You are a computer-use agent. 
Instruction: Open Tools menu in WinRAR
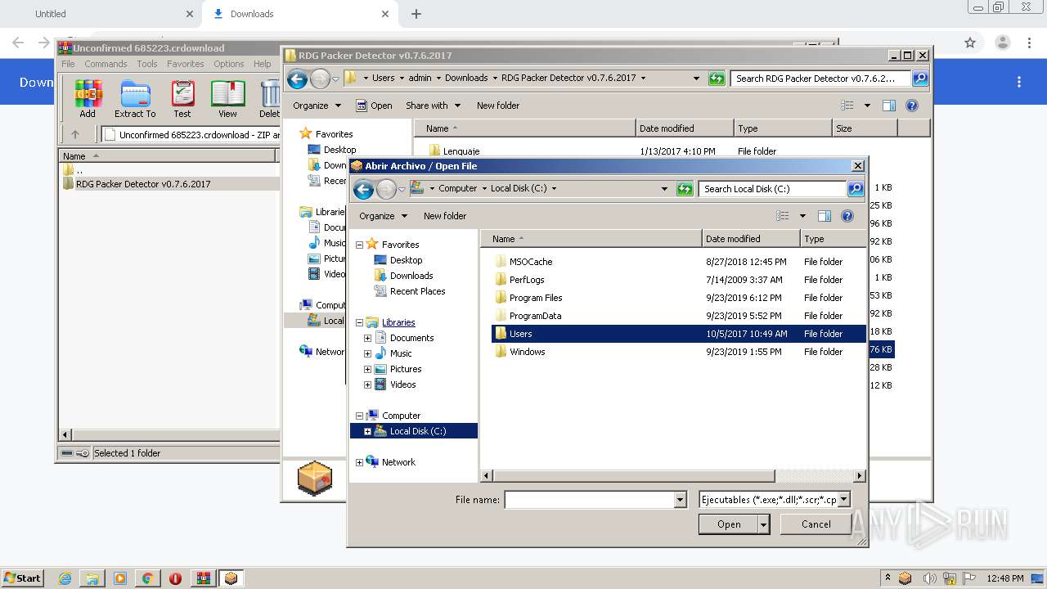pos(147,64)
